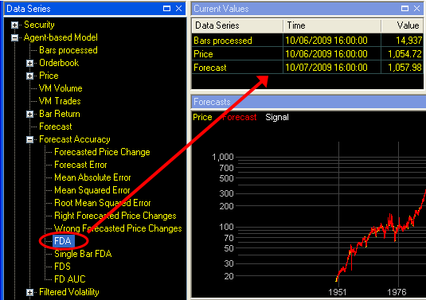Select Bars processed in the tree
Image resolution: width=426 pixels, height=300 pixels.
(68, 50)
